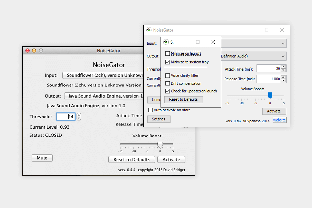Uncheck Check for updates on launch

(x=168, y=91)
